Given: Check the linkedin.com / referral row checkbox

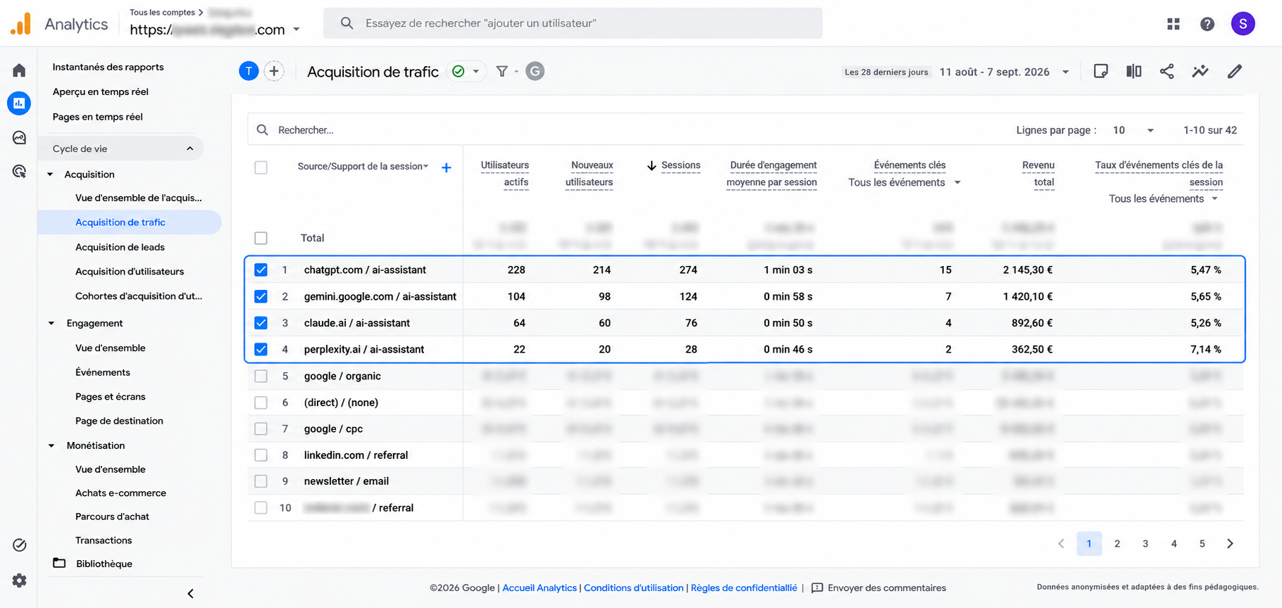Looking at the screenshot, I should [x=261, y=455].
